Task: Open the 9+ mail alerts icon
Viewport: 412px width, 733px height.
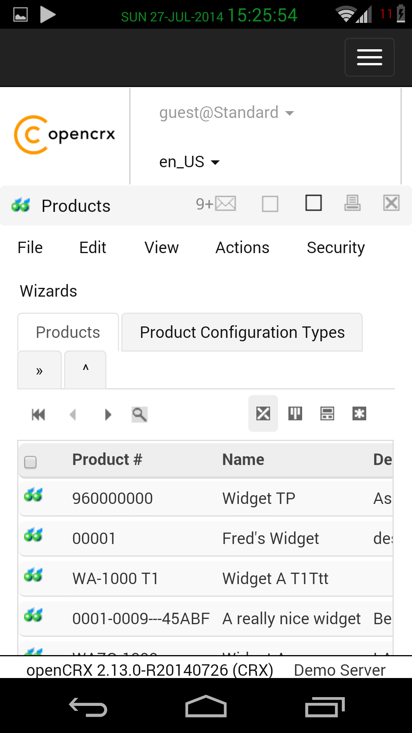Action: point(216,204)
